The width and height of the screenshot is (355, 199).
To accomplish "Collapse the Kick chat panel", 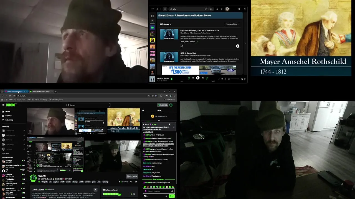I will (143, 111).
